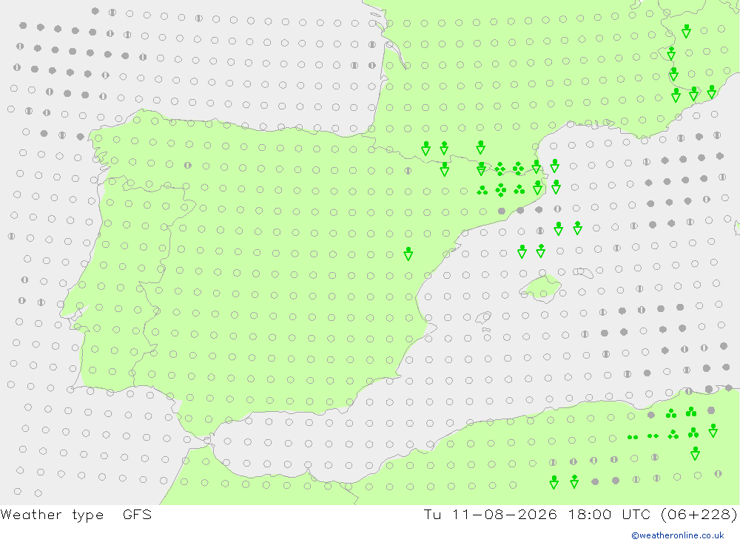
Task: Click the lone green shower symbol in eastern Spain
Action: pyautogui.click(x=408, y=254)
